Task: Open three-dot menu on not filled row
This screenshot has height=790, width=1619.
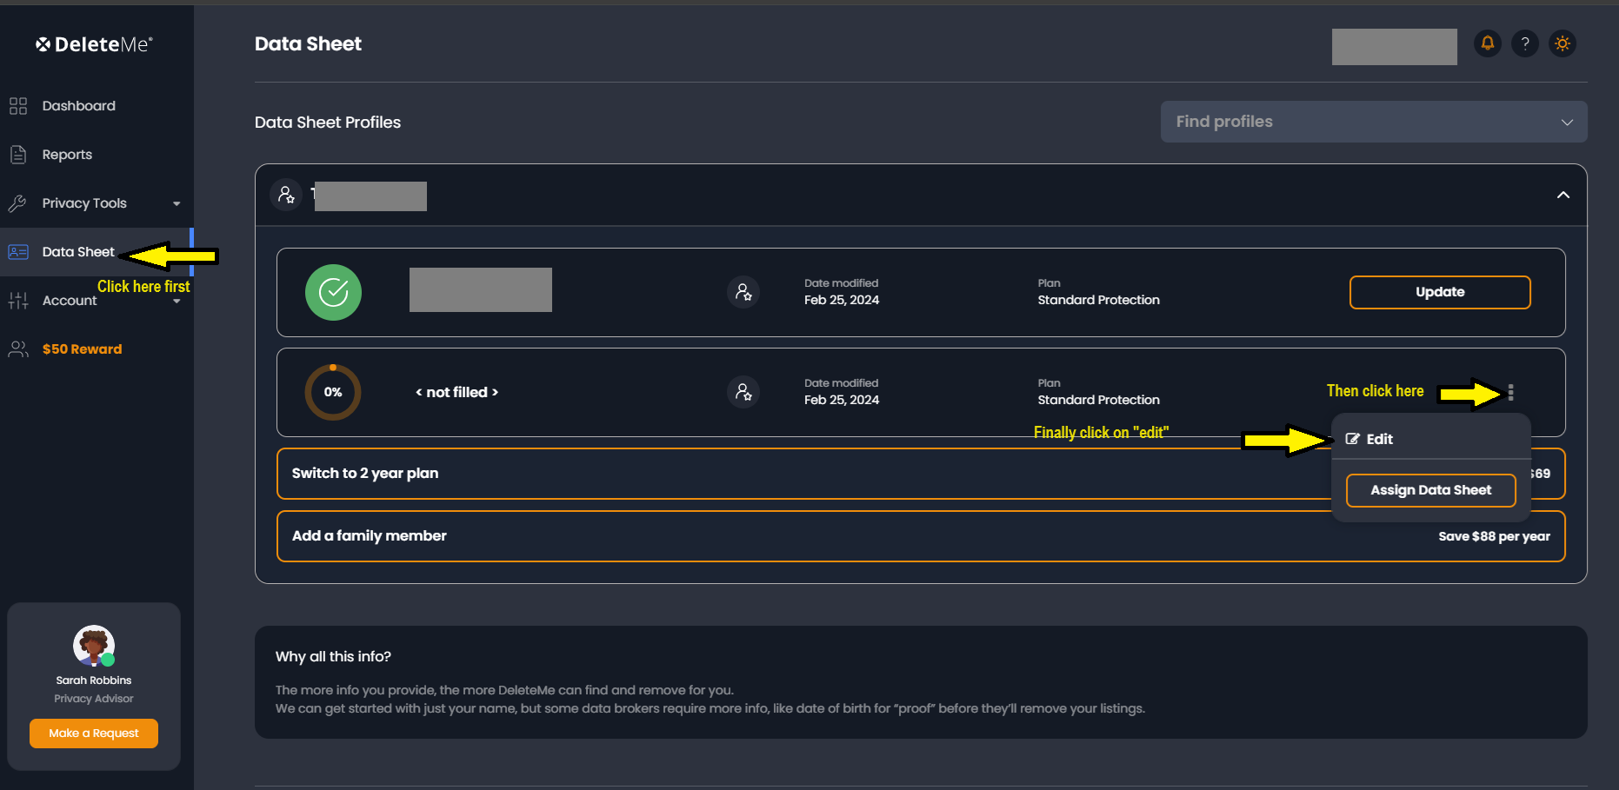Action: (1511, 392)
